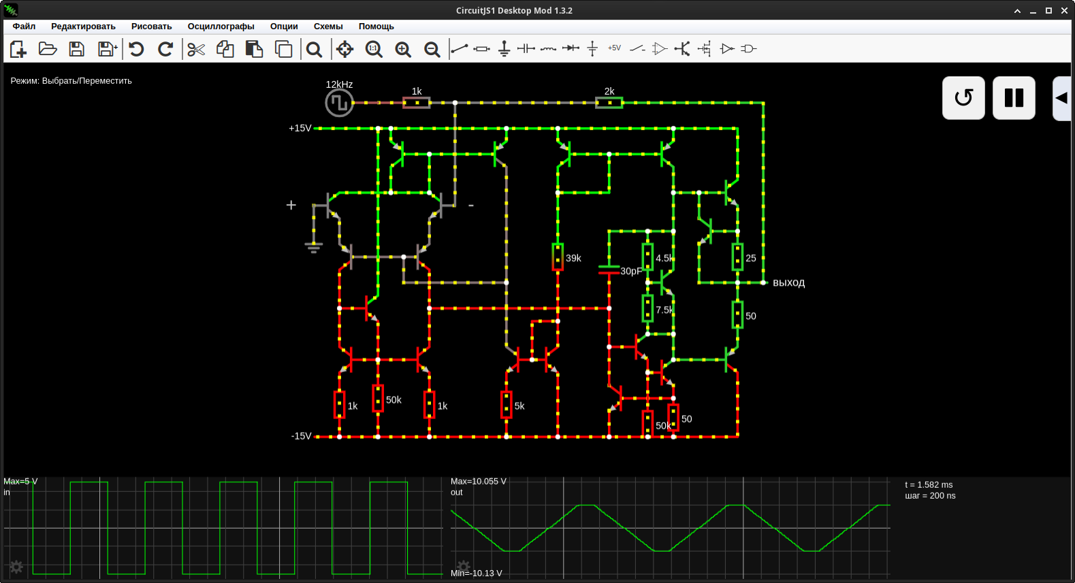Viewport: 1075px width, 583px height.
Task: Open settings gear of output scope
Action: pos(464,566)
